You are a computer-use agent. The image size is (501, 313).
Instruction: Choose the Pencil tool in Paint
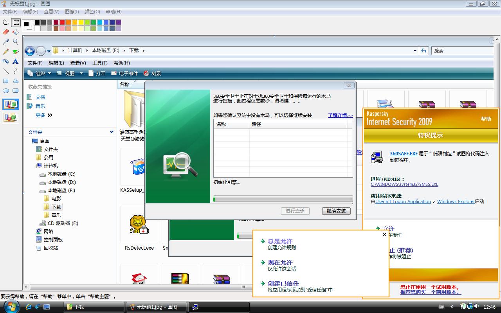[6, 52]
